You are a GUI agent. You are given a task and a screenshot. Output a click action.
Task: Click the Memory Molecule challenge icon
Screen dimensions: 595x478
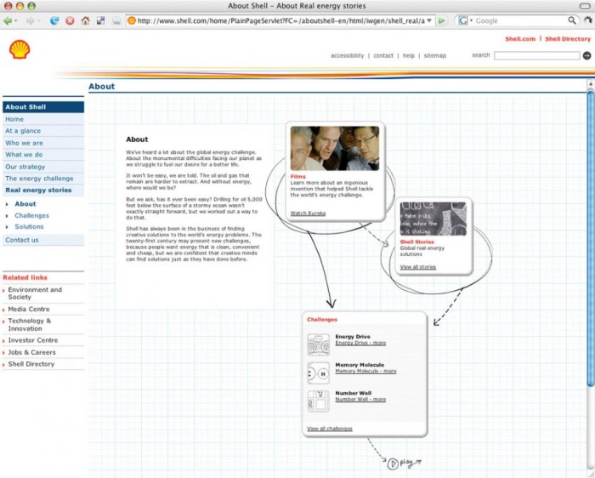318,373
